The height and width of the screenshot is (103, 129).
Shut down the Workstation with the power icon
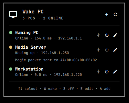[x=107, y=72]
